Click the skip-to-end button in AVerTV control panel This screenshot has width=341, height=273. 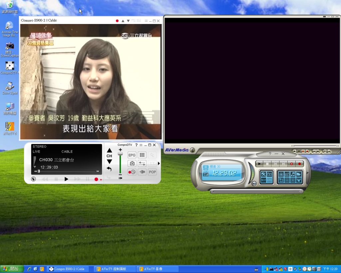[x=283, y=164]
